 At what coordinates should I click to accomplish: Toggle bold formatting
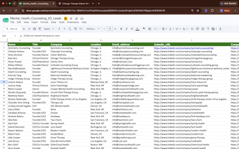(121, 29)
